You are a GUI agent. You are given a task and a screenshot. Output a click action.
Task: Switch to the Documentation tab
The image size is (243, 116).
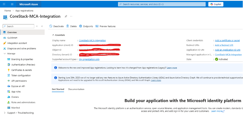click(76, 89)
